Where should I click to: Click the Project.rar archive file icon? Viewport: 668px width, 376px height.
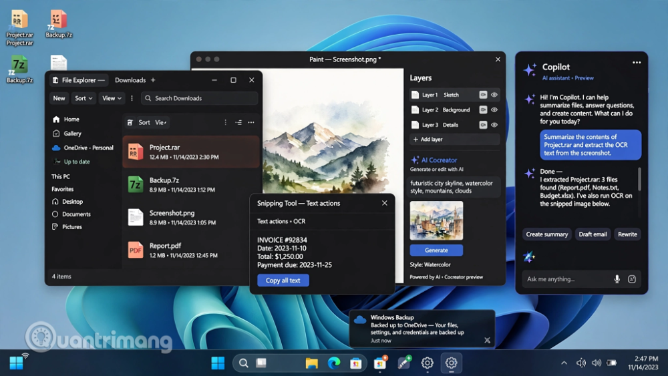click(136, 152)
